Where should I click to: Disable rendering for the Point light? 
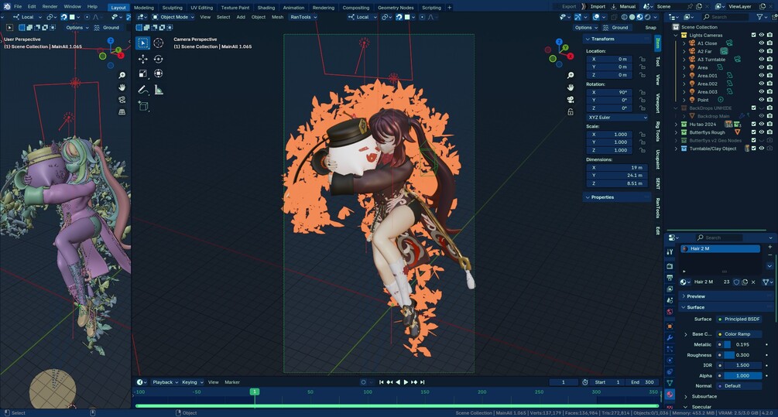(x=769, y=100)
